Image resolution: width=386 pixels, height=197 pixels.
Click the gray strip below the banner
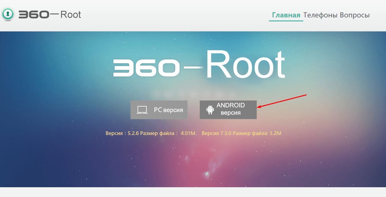(x=193, y=192)
